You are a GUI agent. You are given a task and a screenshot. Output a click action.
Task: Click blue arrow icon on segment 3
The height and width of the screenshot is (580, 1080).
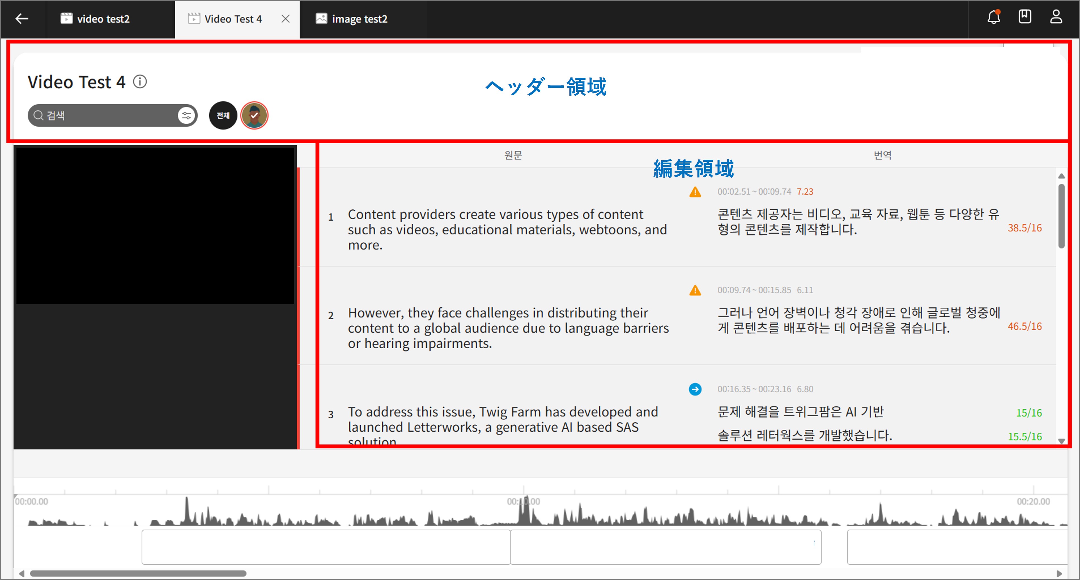pyautogui.click(x=695, y=389)
